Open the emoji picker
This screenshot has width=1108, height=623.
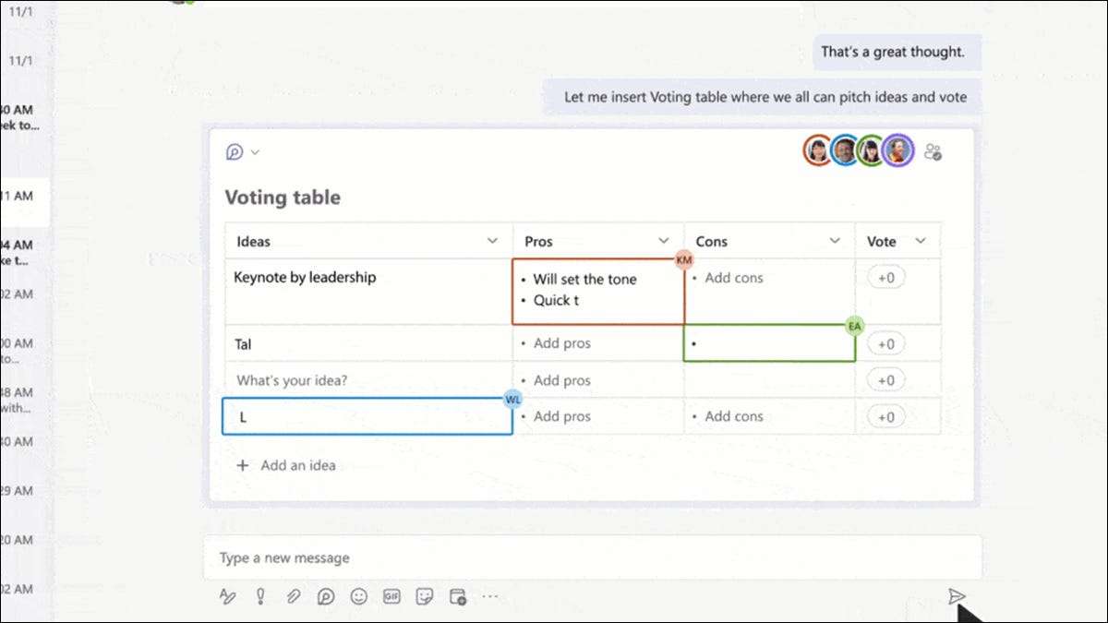[x=358, y=596]
